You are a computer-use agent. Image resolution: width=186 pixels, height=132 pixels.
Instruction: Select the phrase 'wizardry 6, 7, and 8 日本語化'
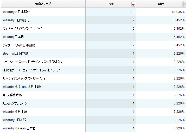[x=23, y=87]
